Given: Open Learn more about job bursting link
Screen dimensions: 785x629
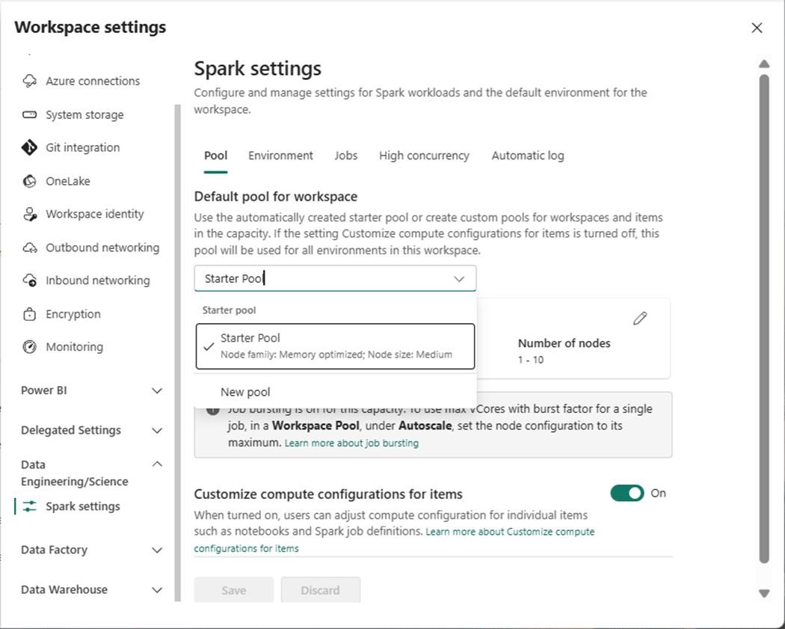Looking at the screenshot, I should pyautogui.click(x=351, y=444).
